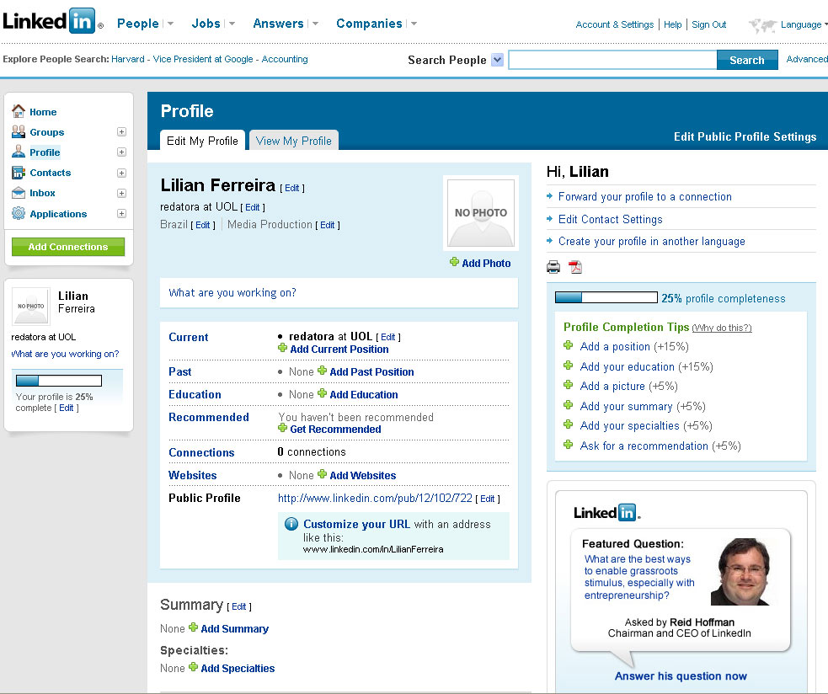The height and width of the screenshot is (694, 828).
Task: Click Answer his question now link
Action: (x=681, y=676)
